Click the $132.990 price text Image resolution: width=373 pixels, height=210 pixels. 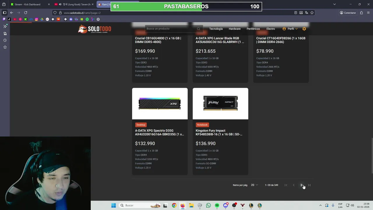[145, 143]
